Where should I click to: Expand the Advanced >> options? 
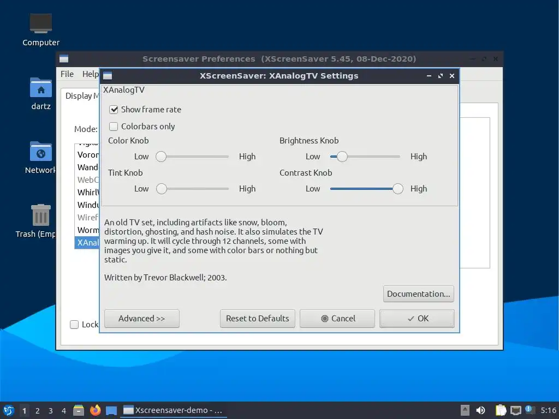pos(141,319)
